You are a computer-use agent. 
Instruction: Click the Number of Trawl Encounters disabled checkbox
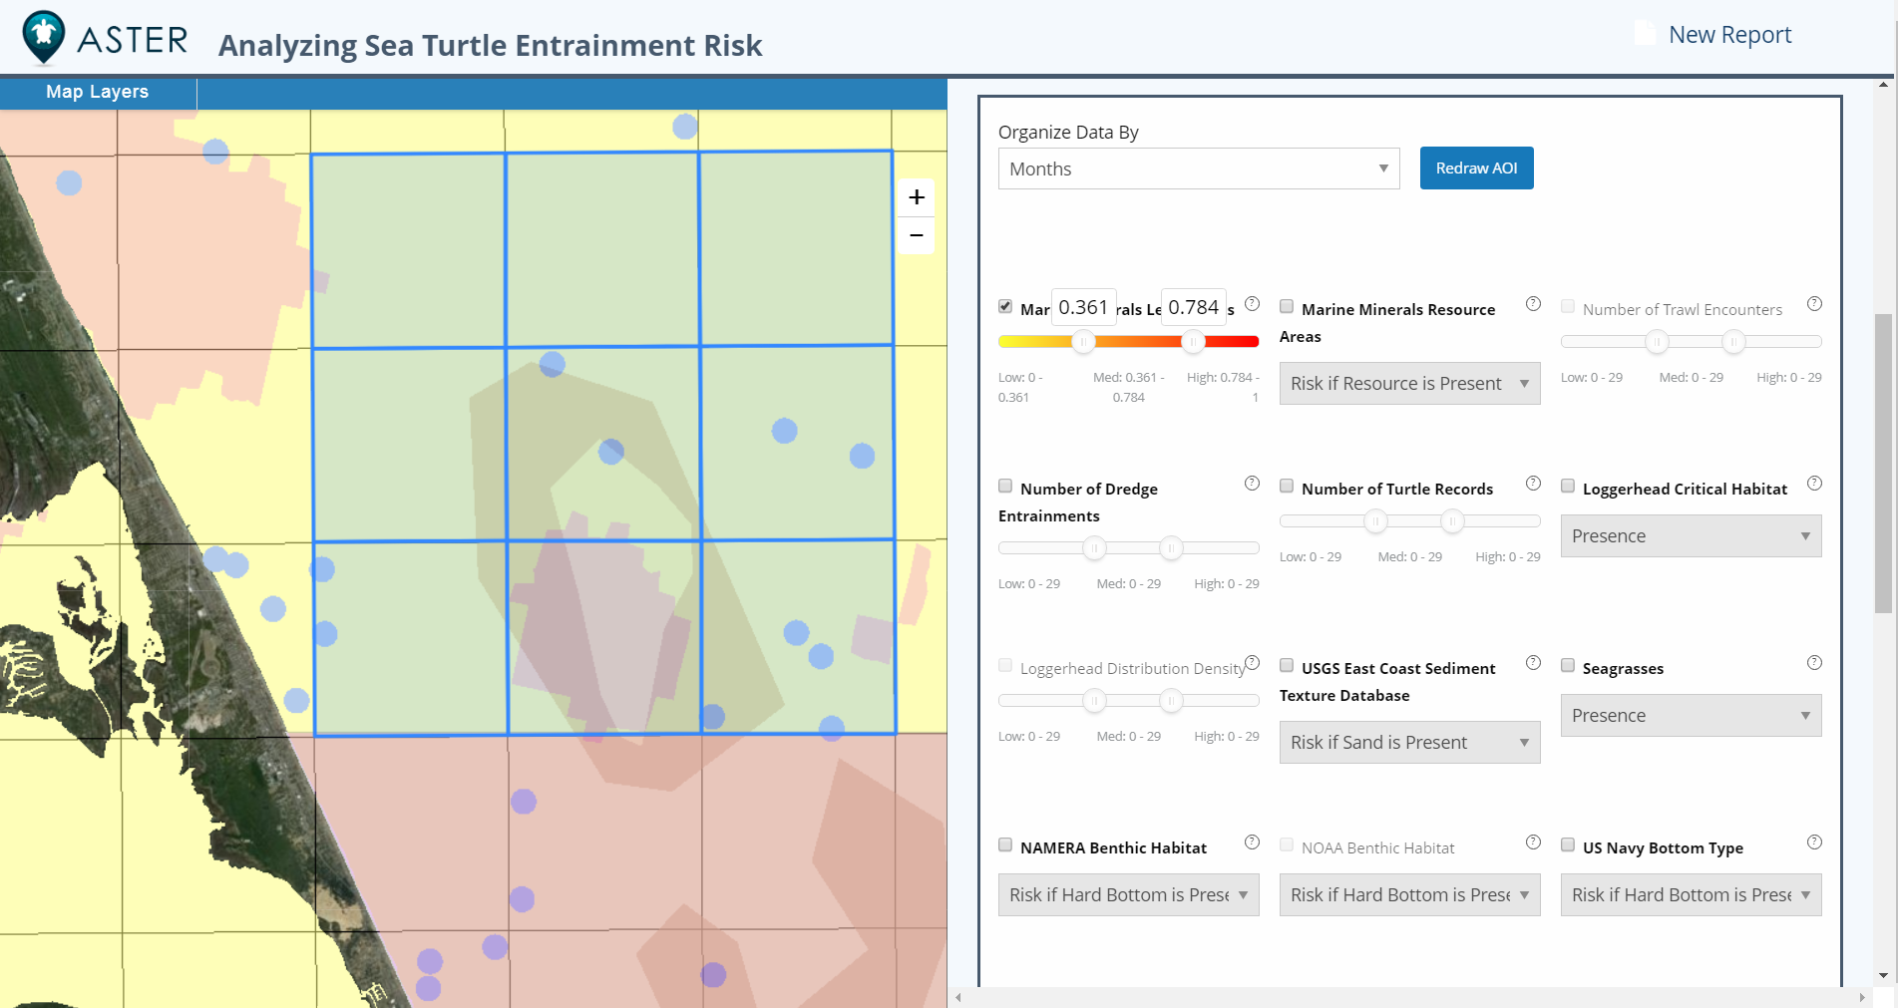tap(1568, 307)
